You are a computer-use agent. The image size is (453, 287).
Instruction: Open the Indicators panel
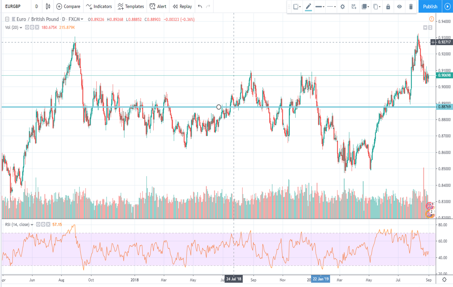(x=99, y=6)
